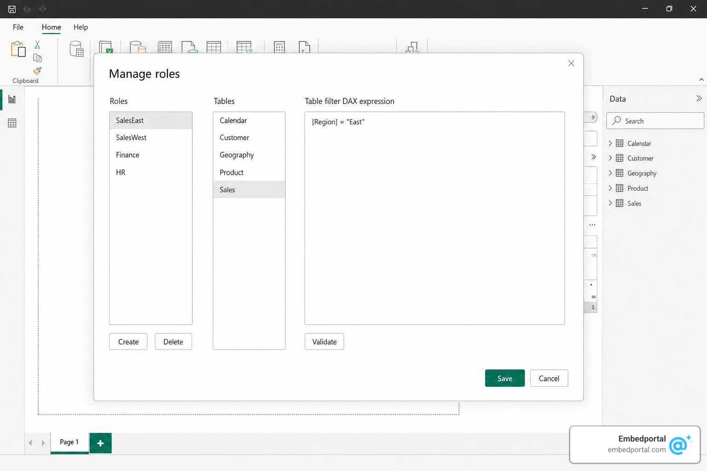Click the Copy icon in Clipboard group
This screenshot has height=471, width=707.
coord(37,58)
